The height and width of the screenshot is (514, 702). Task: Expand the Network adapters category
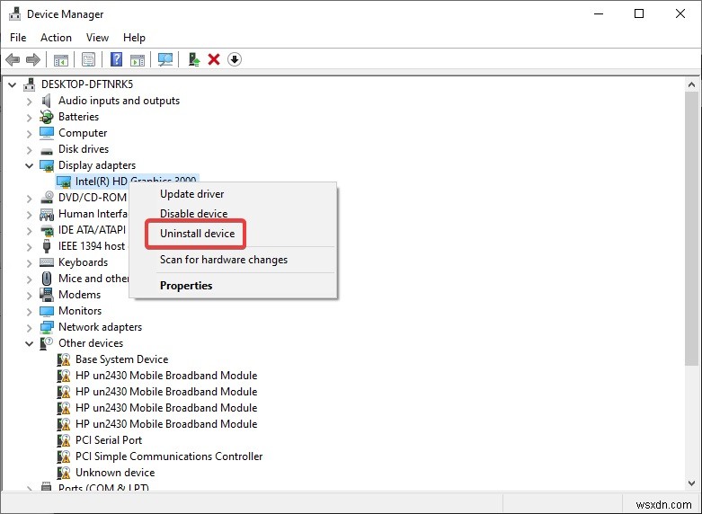pos(30,328)
